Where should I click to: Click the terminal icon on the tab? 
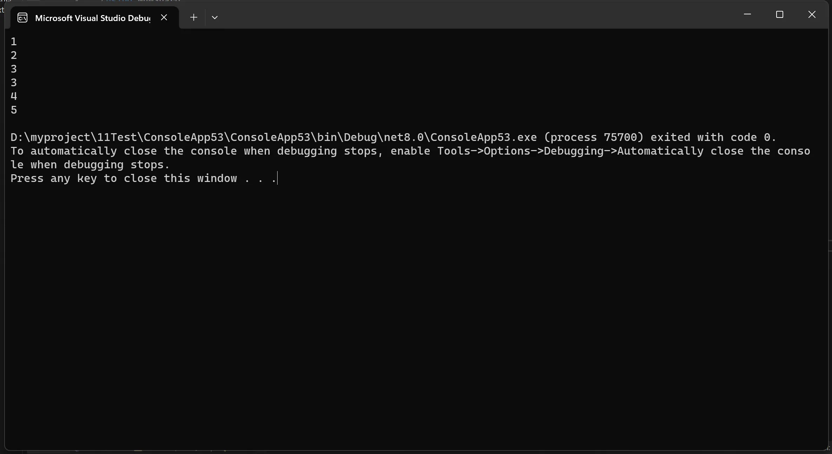(x=22, y=18)
